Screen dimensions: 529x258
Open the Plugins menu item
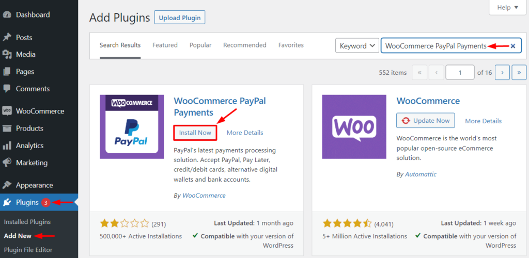point(39,202)
